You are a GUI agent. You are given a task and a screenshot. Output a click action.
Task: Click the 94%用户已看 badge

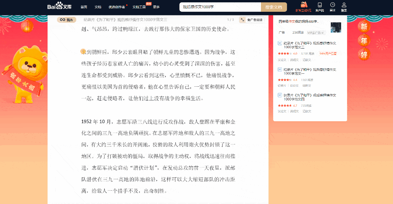(x=328, y=54)
